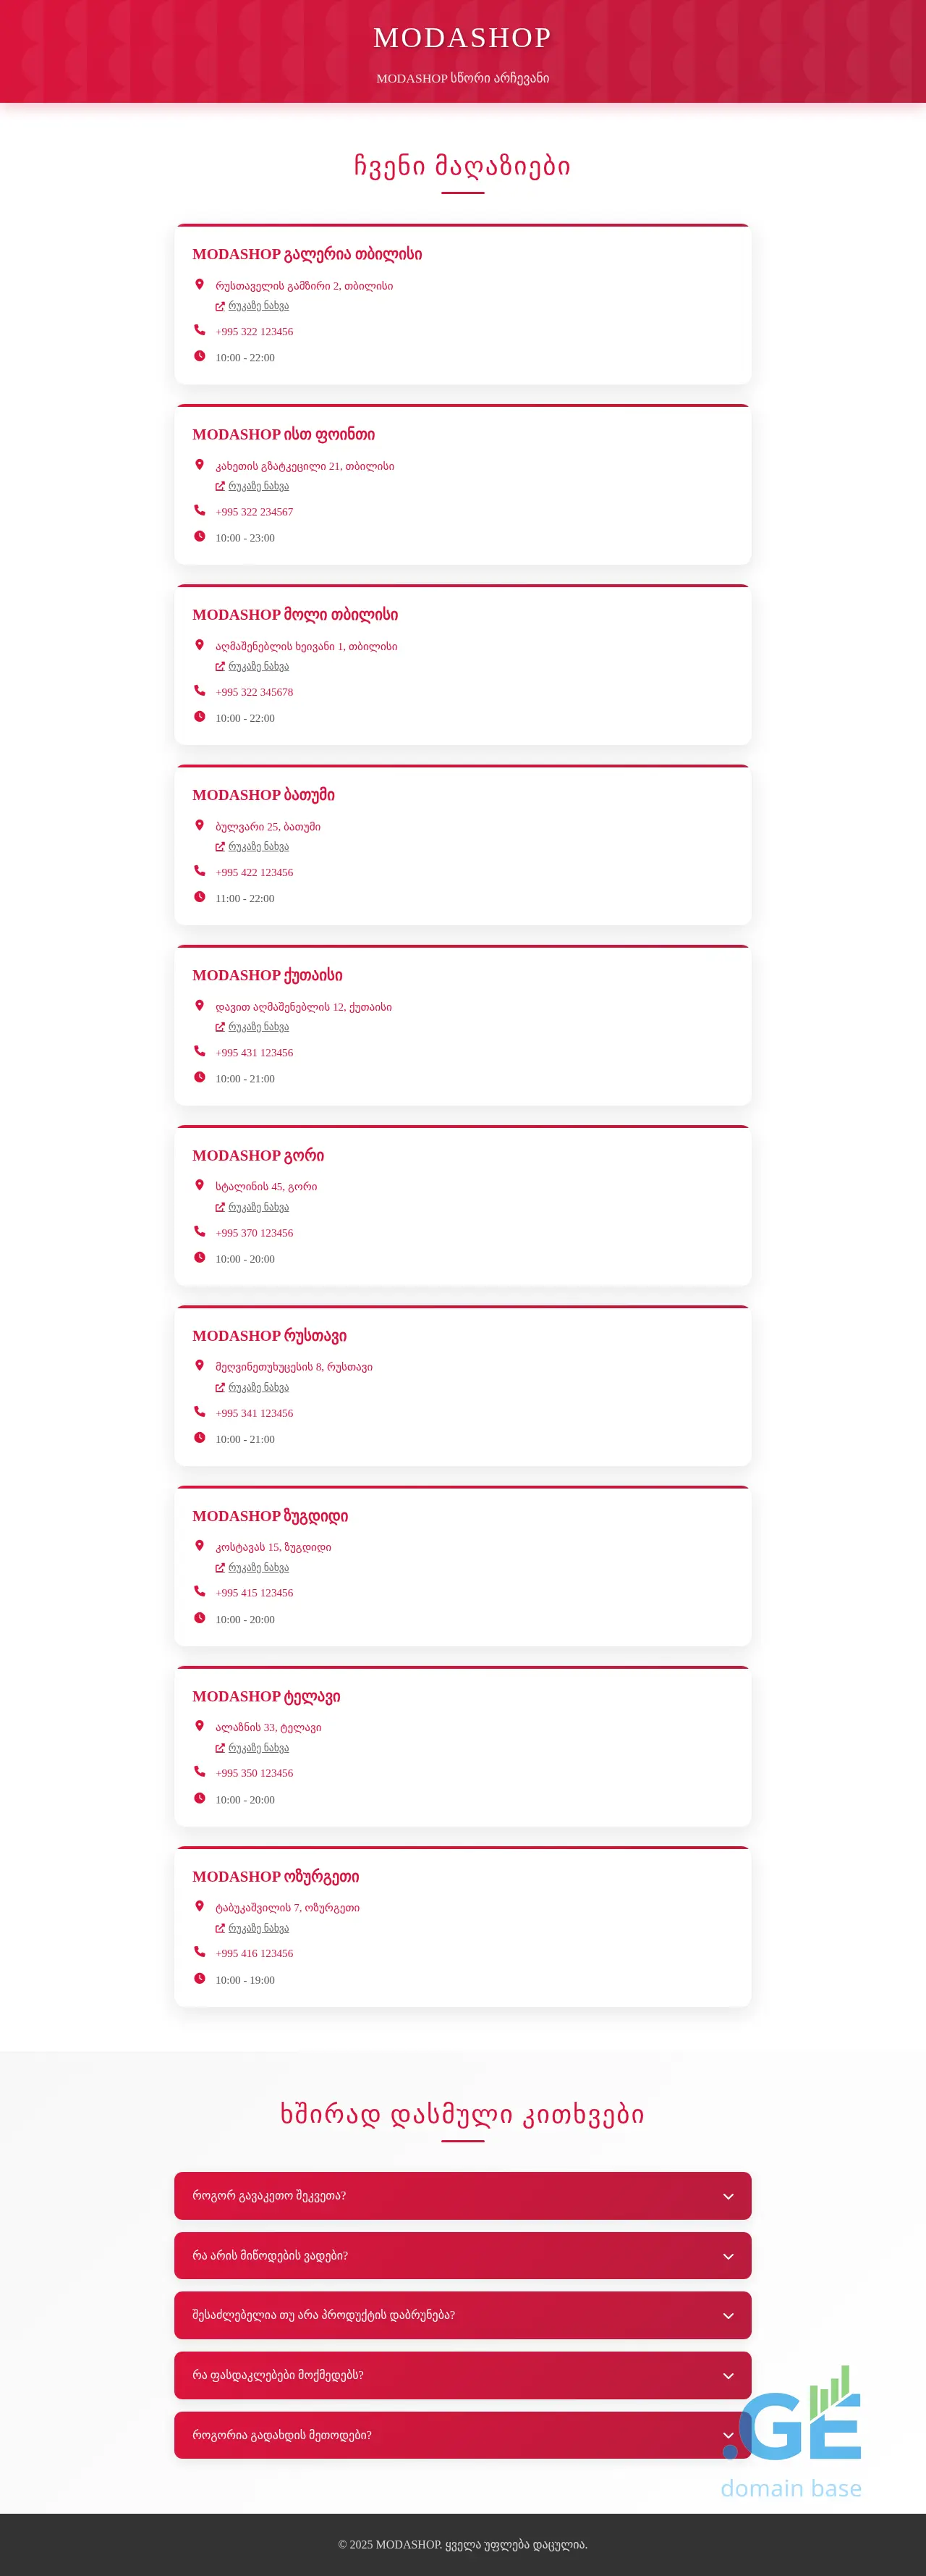Open map link in Ozurgeti store card
This screenshot has height=2576, width=926.
[x=258, y=1928]
